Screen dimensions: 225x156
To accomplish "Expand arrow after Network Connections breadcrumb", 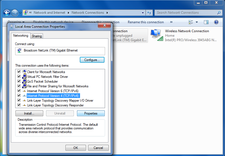I will 107,13.
